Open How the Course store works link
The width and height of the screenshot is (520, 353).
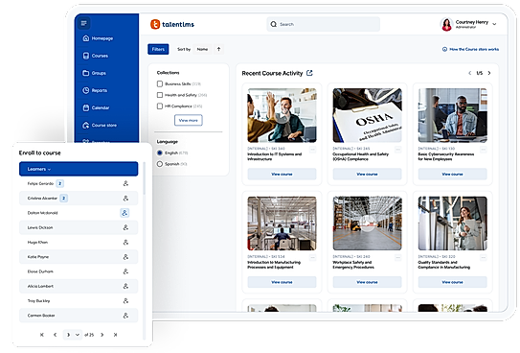click(470, 49)
